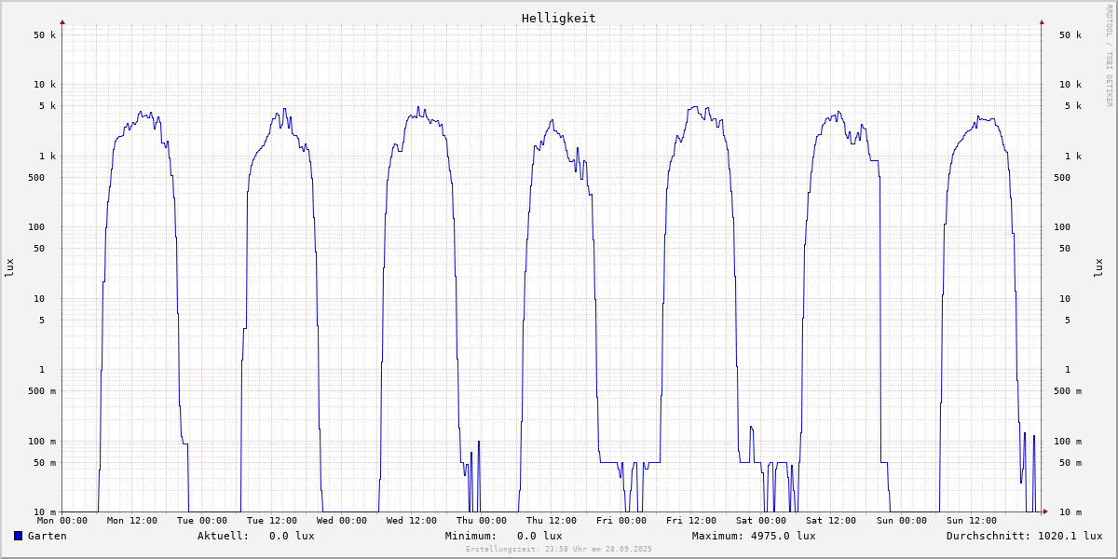The image size is (1118, 559).
Task: Click the red arrow at the X-axis end
Action: 1045,511
